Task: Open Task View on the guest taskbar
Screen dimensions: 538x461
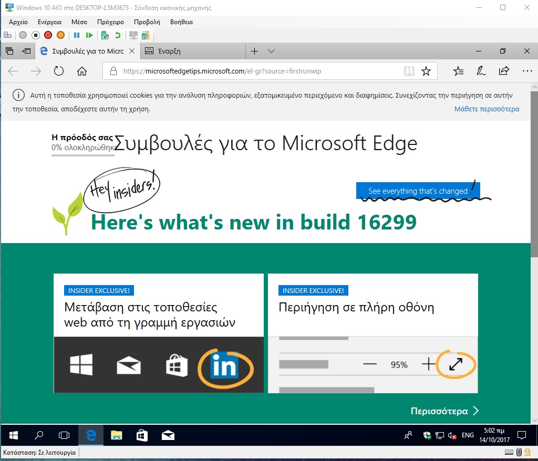Action: [x=64, y=435]
